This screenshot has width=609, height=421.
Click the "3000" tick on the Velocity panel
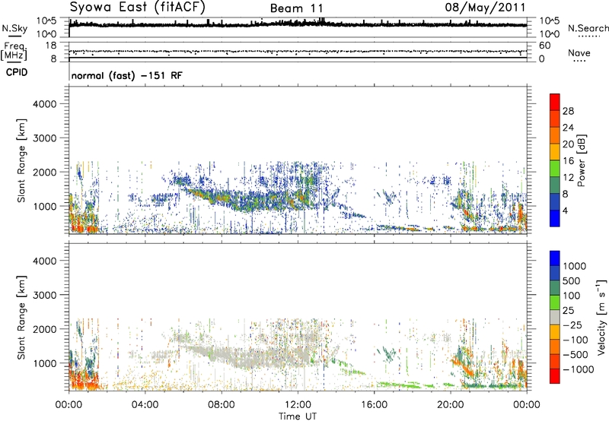(x=45, y=295)
